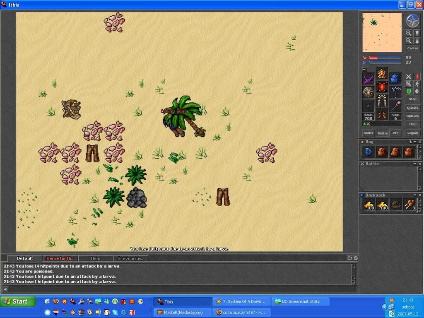Select the leather boots in the feet slot

coord(381,114)
